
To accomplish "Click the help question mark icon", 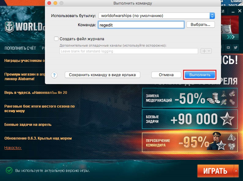I will pos(54,75).
